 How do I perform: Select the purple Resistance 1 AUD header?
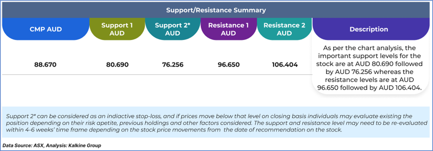coord(228,29)
